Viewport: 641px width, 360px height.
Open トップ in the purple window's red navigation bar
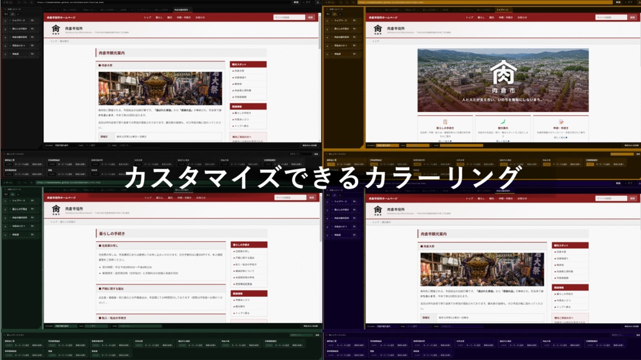coord(469,199)
